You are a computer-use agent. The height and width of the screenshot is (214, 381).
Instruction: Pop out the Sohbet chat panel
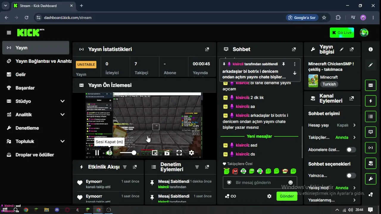coord(294,49)
